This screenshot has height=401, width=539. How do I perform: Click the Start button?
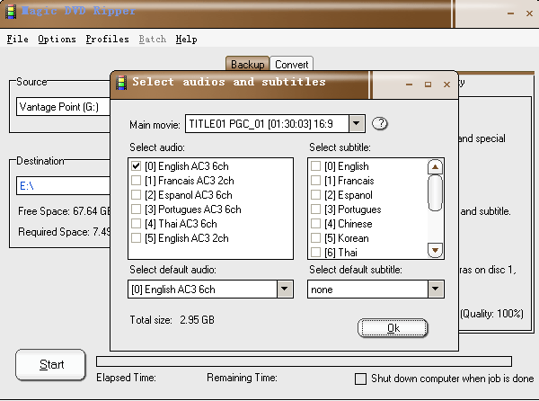(x=51, y=365)
